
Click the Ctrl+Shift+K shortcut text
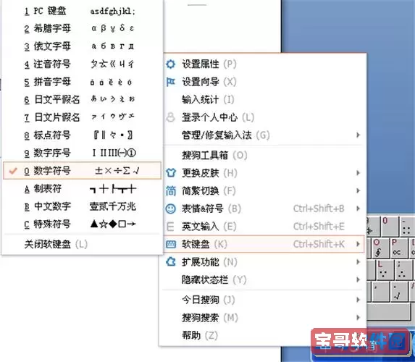click(x=319, y=244)
